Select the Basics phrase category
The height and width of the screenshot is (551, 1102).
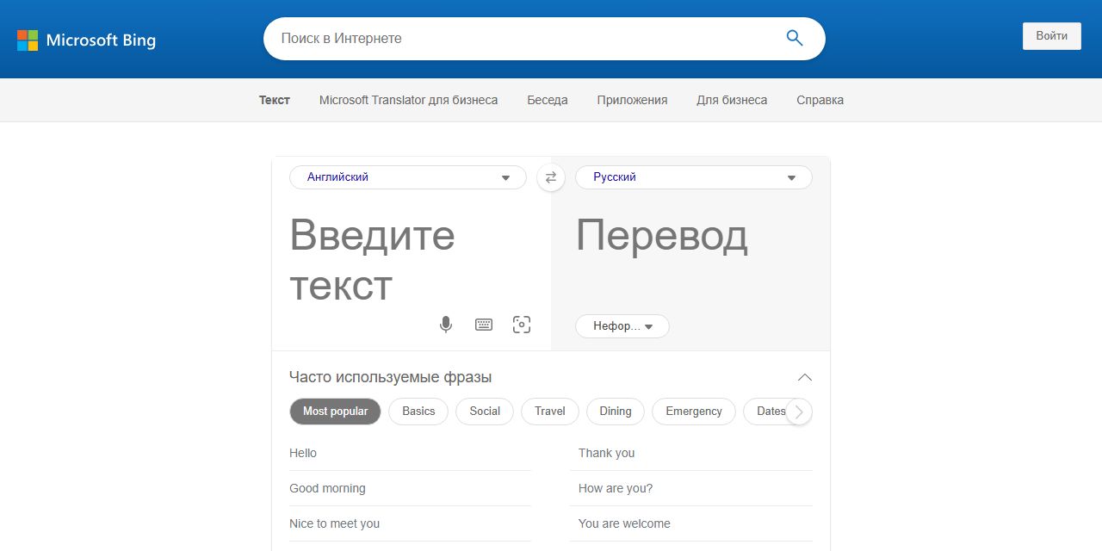[x=418, y=412]
